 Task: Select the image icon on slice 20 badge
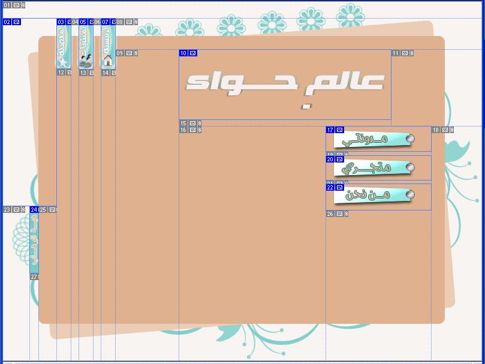click(x=339, y=160)
